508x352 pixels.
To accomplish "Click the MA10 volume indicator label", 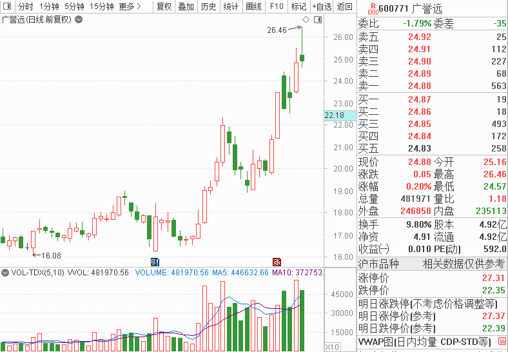I will coord(297,273).
